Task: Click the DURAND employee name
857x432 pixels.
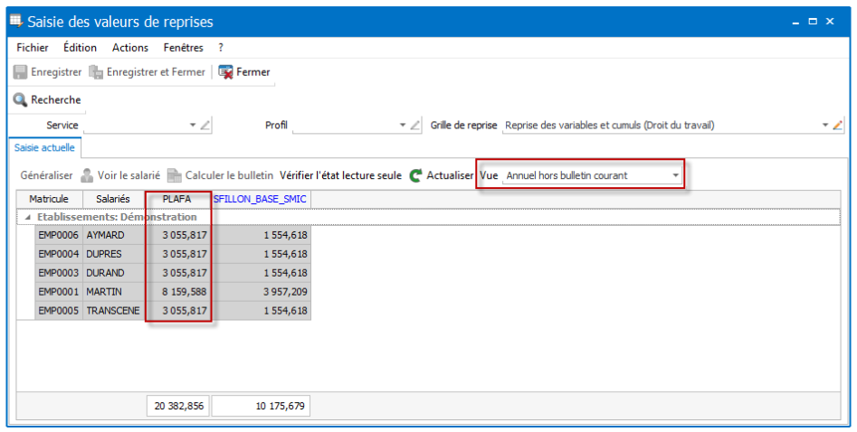Action: 106,273
